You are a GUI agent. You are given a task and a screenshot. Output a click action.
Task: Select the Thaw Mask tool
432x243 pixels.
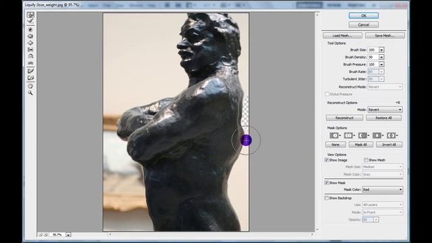pyautogui.click(x=30, y=78)
